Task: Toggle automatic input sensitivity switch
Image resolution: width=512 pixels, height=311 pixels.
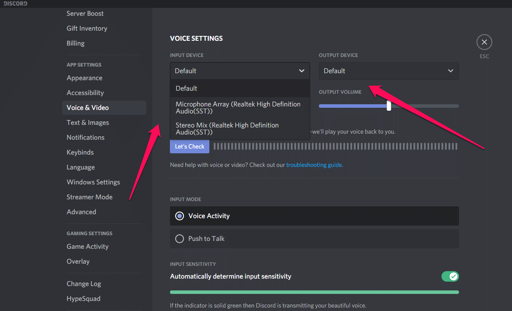Action: [450, 276]
